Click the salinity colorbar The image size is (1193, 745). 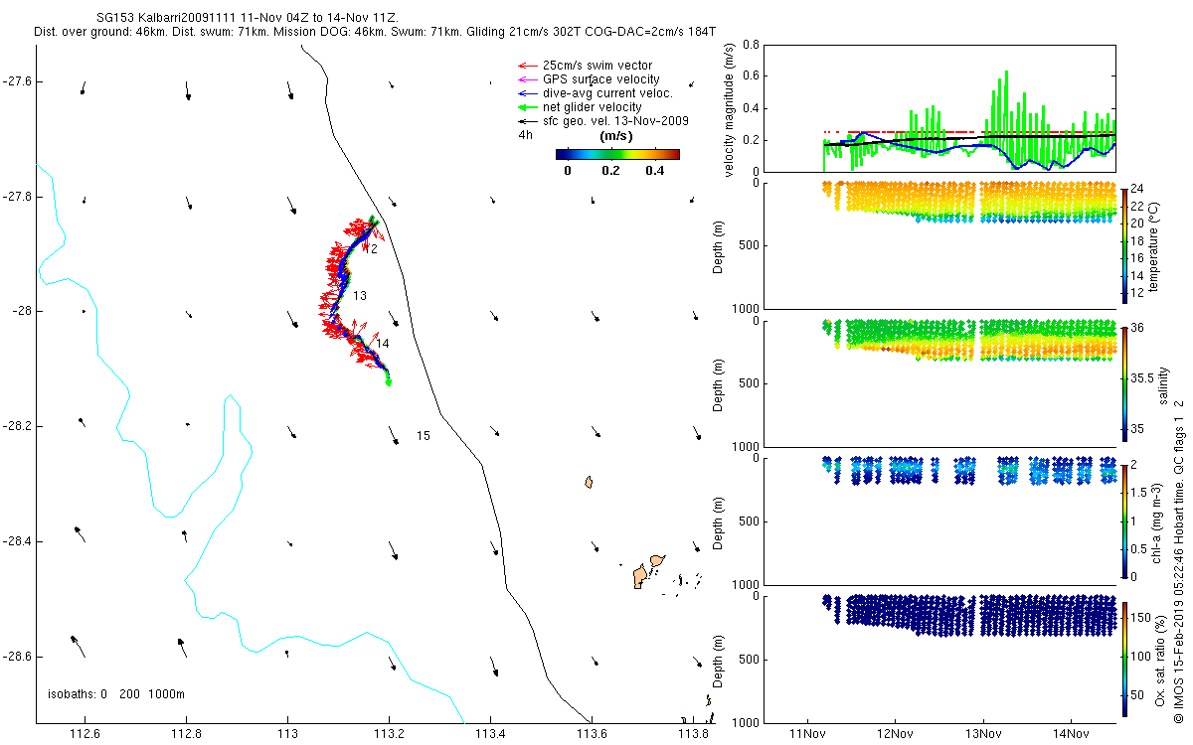(x=1124, y=383)
